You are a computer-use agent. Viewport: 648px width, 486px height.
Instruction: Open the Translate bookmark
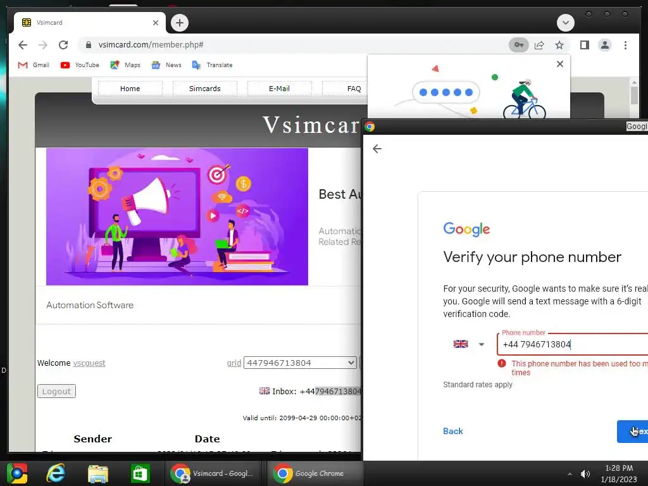pyautogui.click(x=212, y=65)
